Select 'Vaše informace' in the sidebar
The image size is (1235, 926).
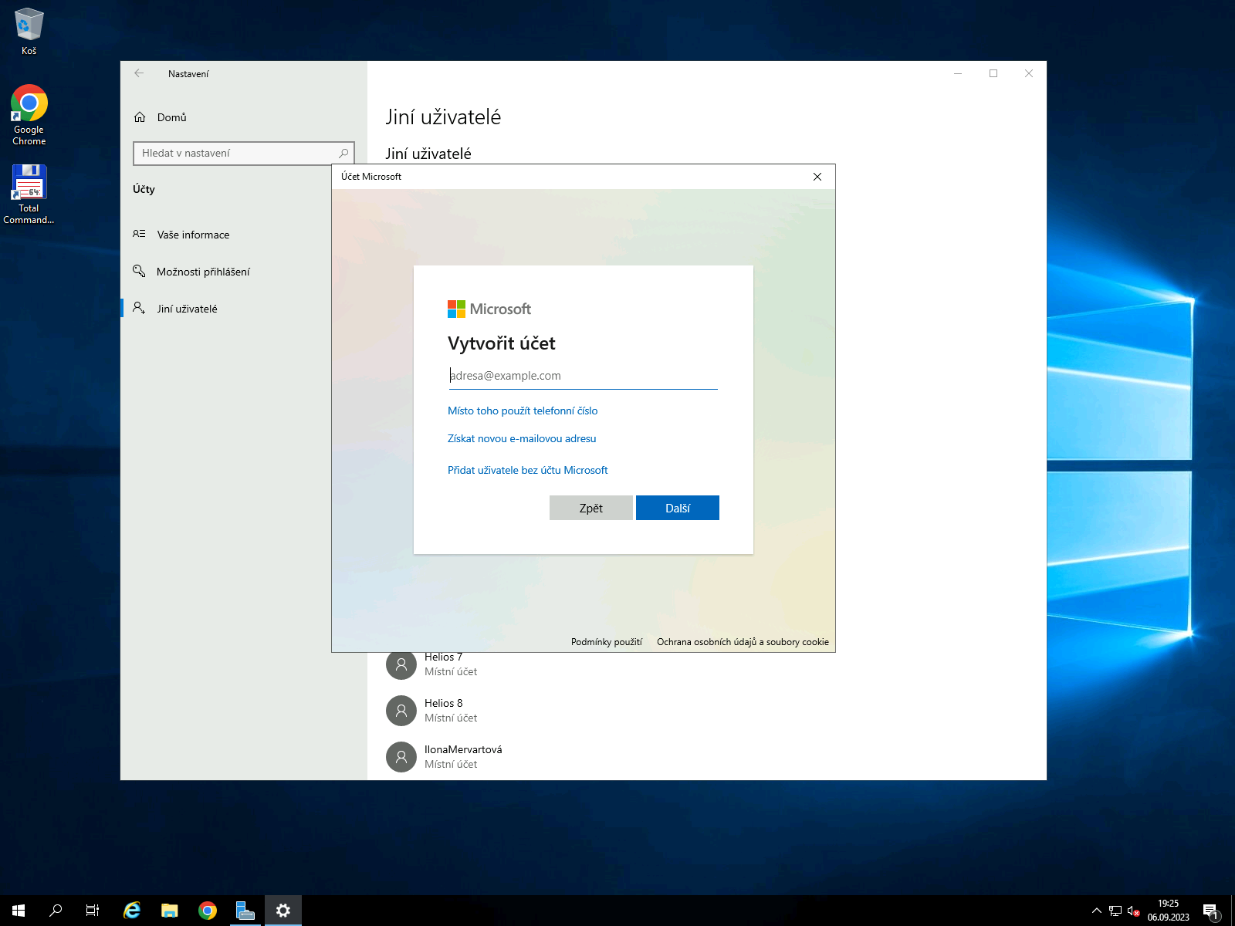[193, 235]
